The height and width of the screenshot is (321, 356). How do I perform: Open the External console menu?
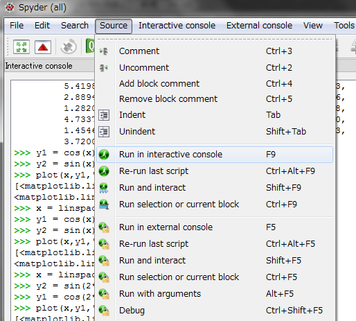(259, 26)
